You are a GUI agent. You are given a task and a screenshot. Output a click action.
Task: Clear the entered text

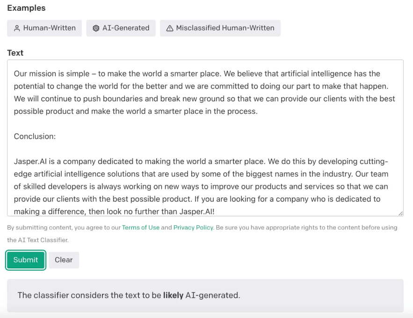point(64,260)
